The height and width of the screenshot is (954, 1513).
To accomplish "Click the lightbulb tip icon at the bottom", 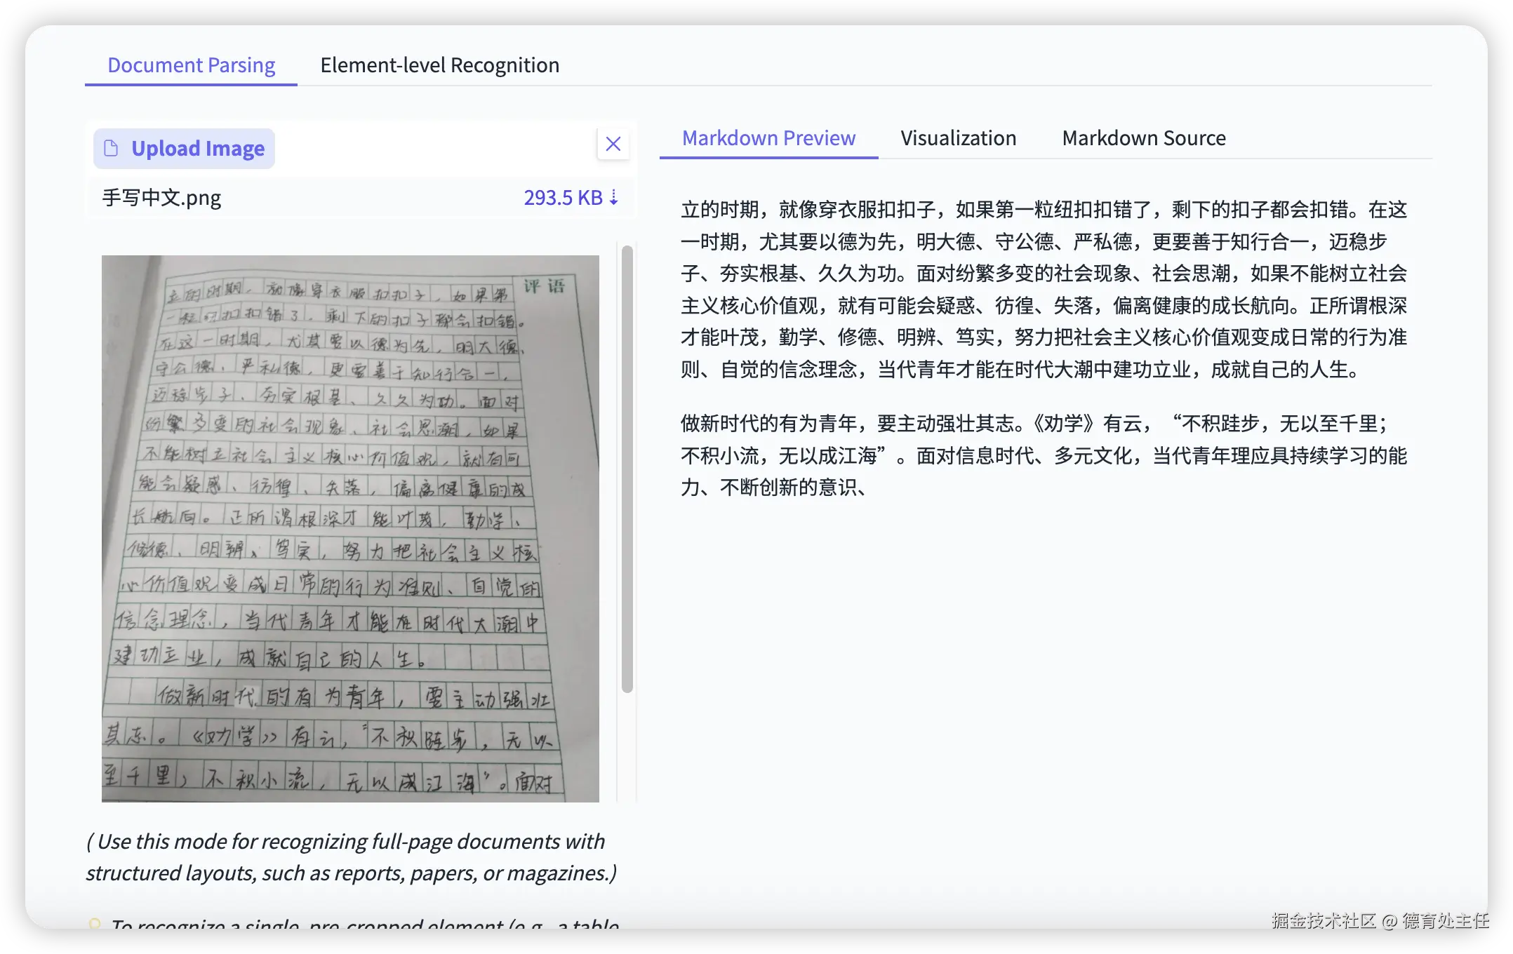I will point(94,924).
